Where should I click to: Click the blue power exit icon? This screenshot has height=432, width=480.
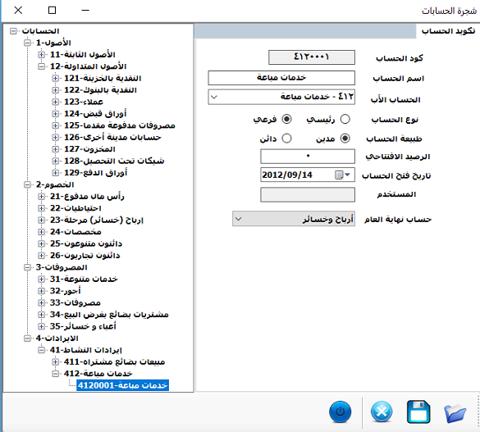(x=340, y=412)
